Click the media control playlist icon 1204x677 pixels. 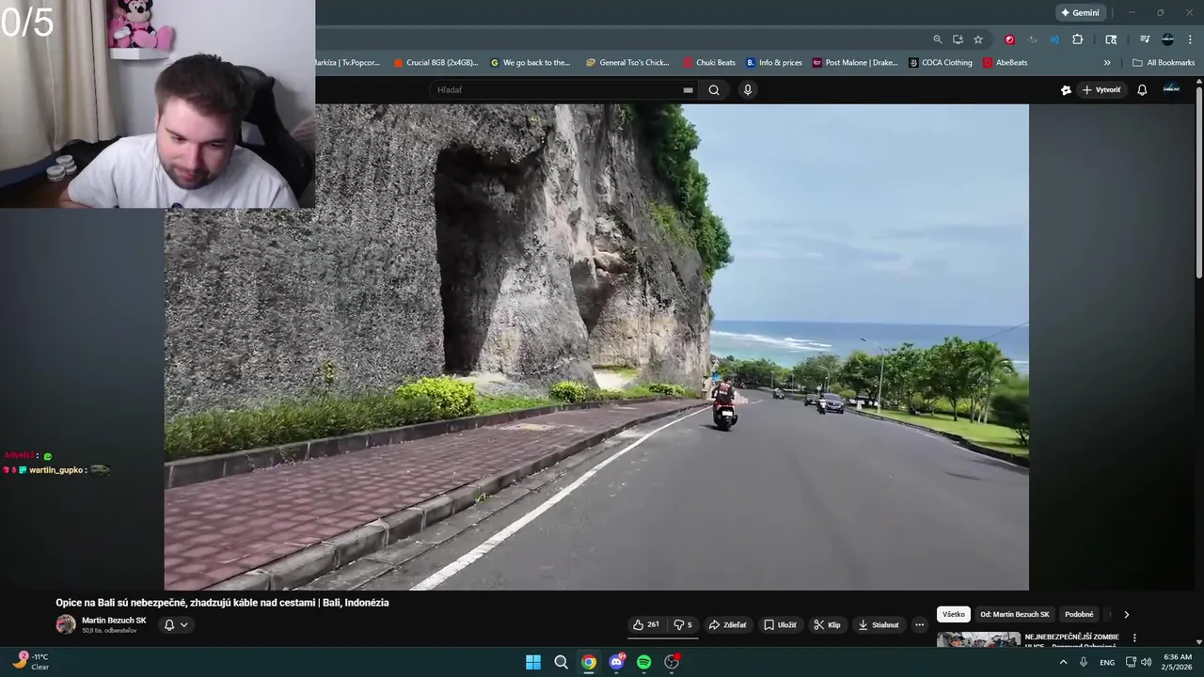point(1145,39)
